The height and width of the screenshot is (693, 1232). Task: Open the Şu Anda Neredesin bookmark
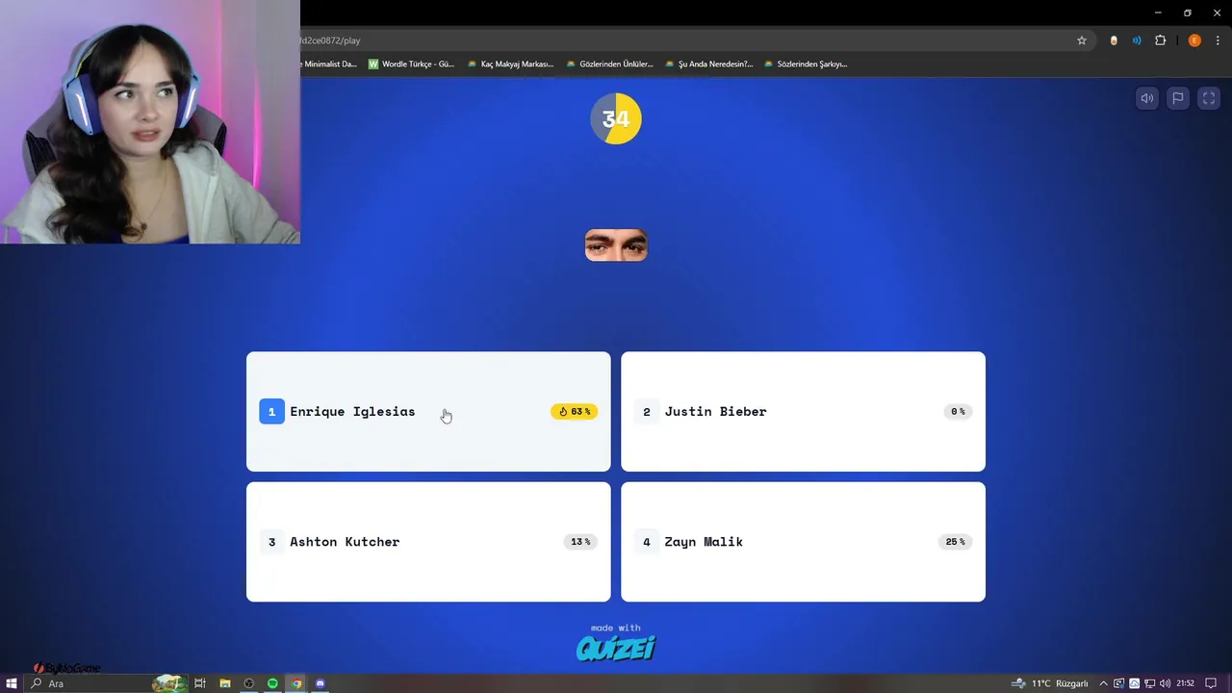708,64
